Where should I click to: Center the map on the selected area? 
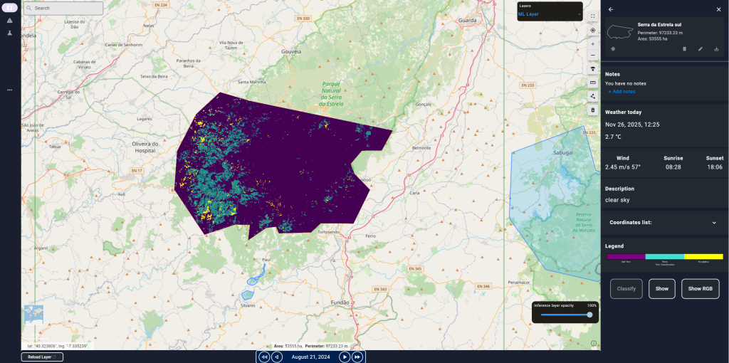point(613,49)
